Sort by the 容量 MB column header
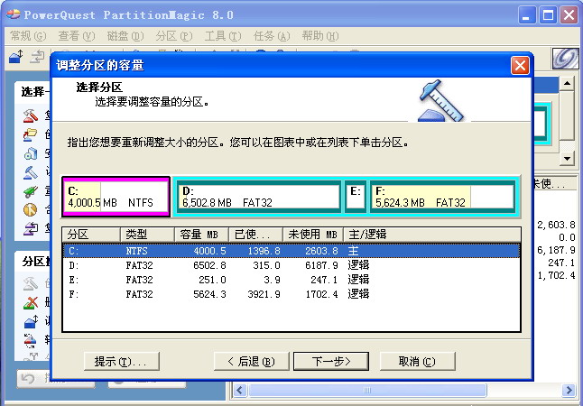Image resolution: width=583 pixels, height=406 pixels. point(201,235)
